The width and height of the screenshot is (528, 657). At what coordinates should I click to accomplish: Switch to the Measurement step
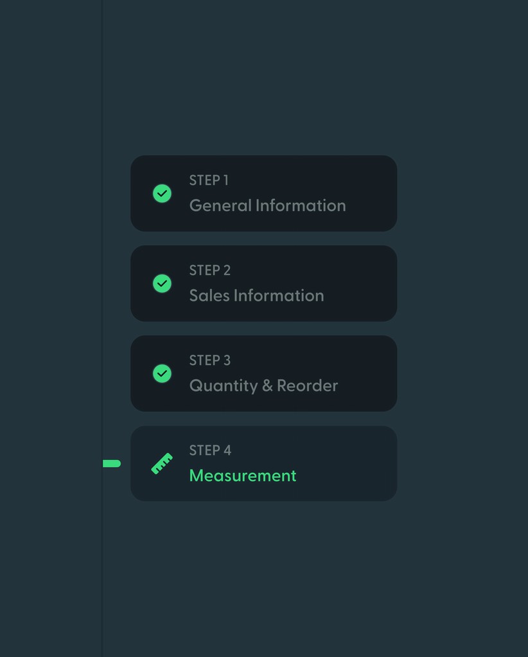pos(263,463)
